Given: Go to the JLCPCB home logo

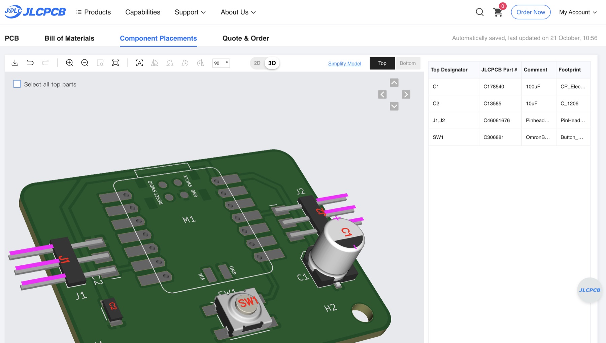Looking at the screenshot, I should click(35, 12).
